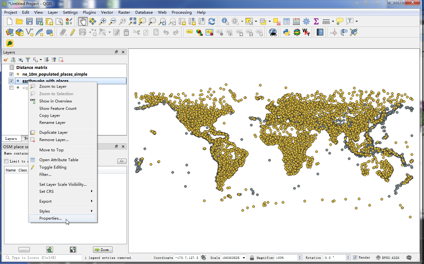This screenshot has width=424, height=264.
Task: Open Select Features tool dropdown arrow
Action: 256,21
